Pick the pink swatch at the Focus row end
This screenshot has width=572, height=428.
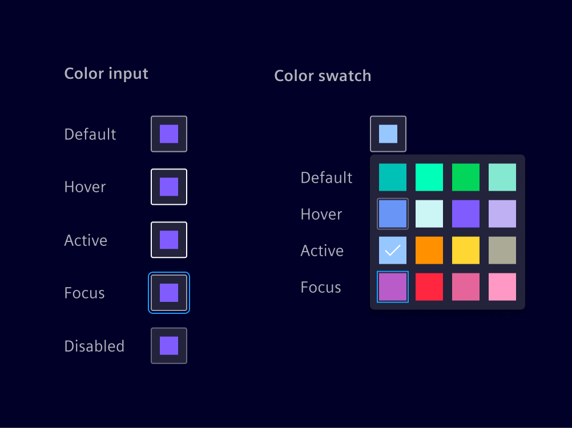(x=502, y=286)
